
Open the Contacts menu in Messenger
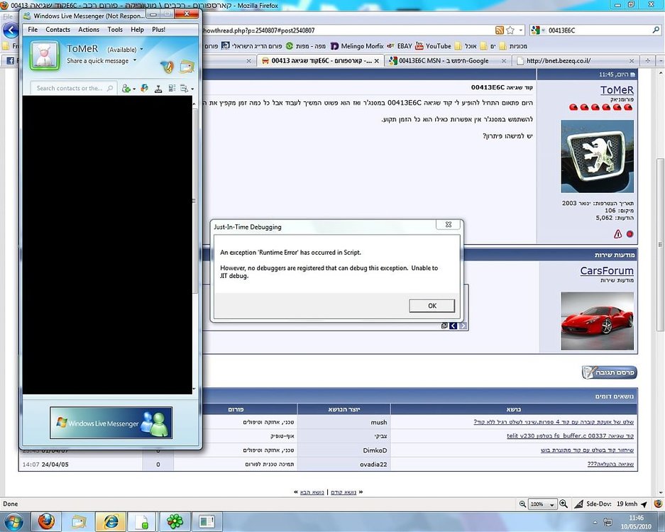click(x=57, y=30)
